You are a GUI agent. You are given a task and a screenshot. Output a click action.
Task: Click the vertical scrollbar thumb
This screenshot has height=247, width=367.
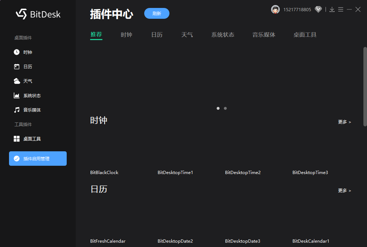365,86
